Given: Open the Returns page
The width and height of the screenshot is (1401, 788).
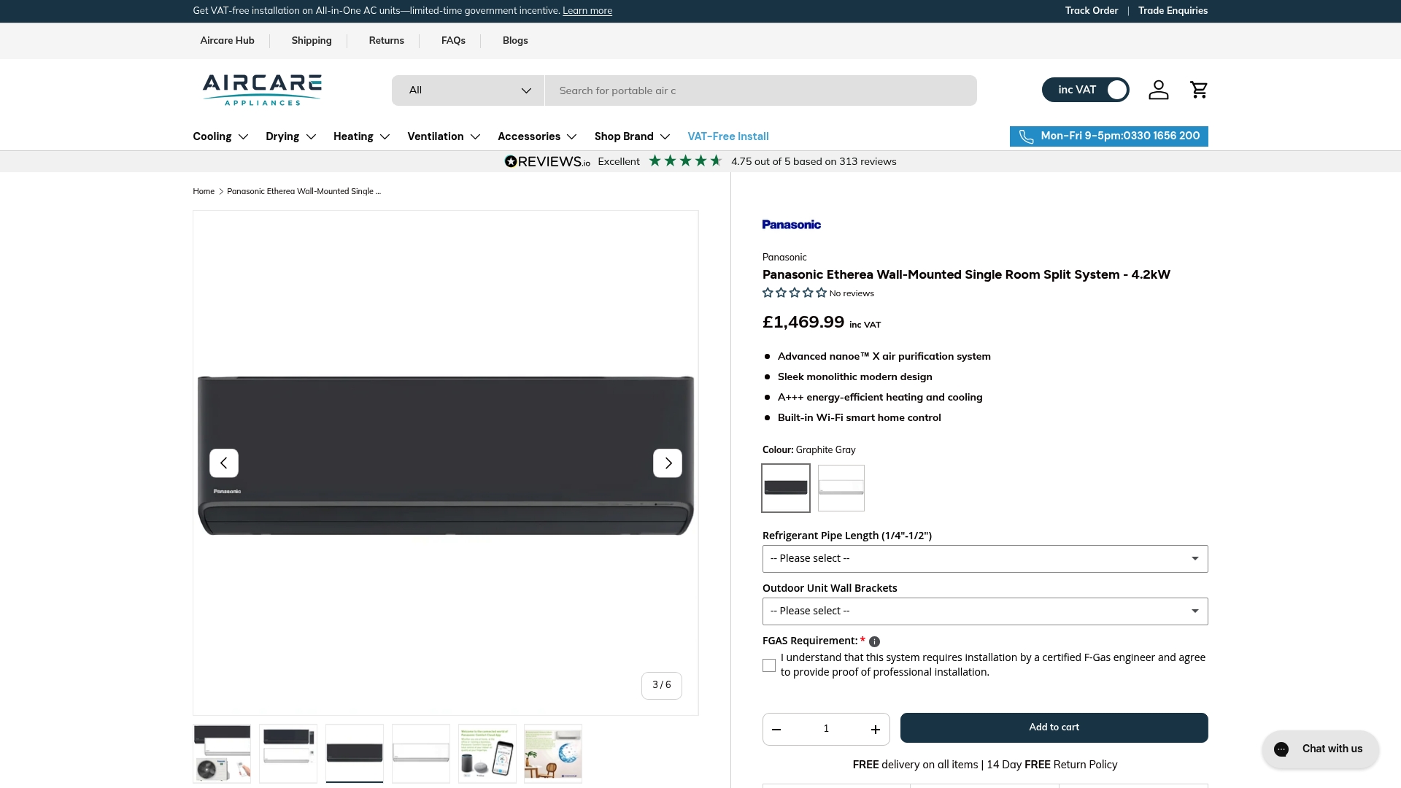Looking at the screenshot, I should (386, 41).
